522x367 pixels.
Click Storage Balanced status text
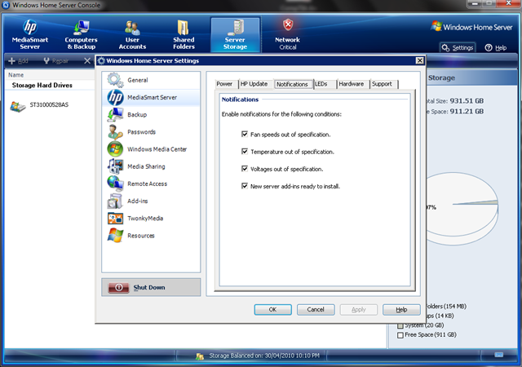264,356
